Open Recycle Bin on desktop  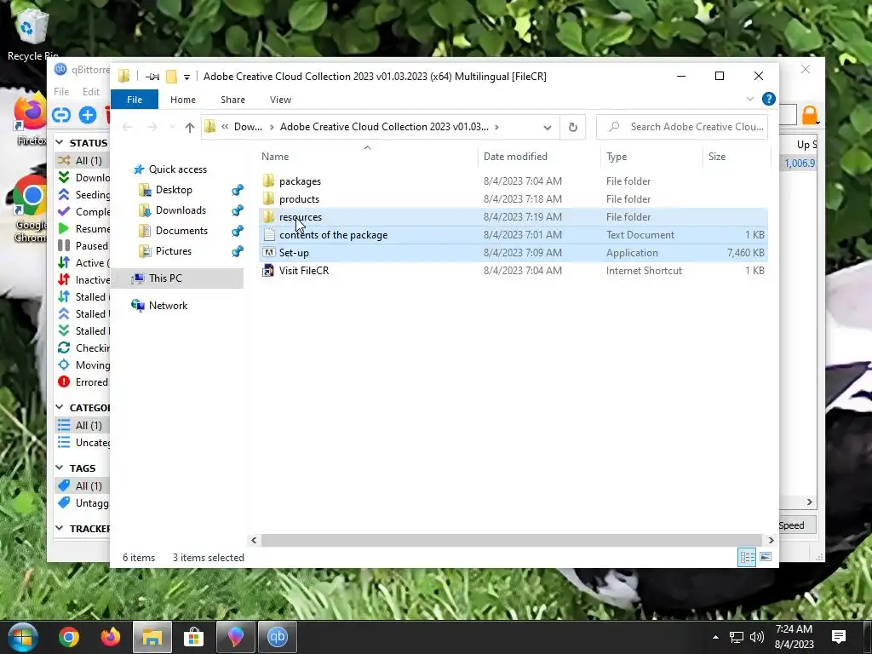coord(33,32)
